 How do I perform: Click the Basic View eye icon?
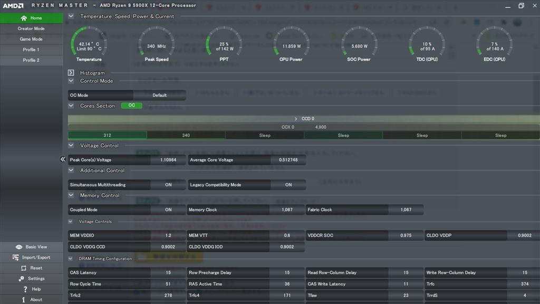point(19,247)
